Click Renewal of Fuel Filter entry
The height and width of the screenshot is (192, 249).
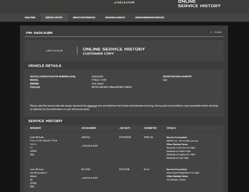178,158
